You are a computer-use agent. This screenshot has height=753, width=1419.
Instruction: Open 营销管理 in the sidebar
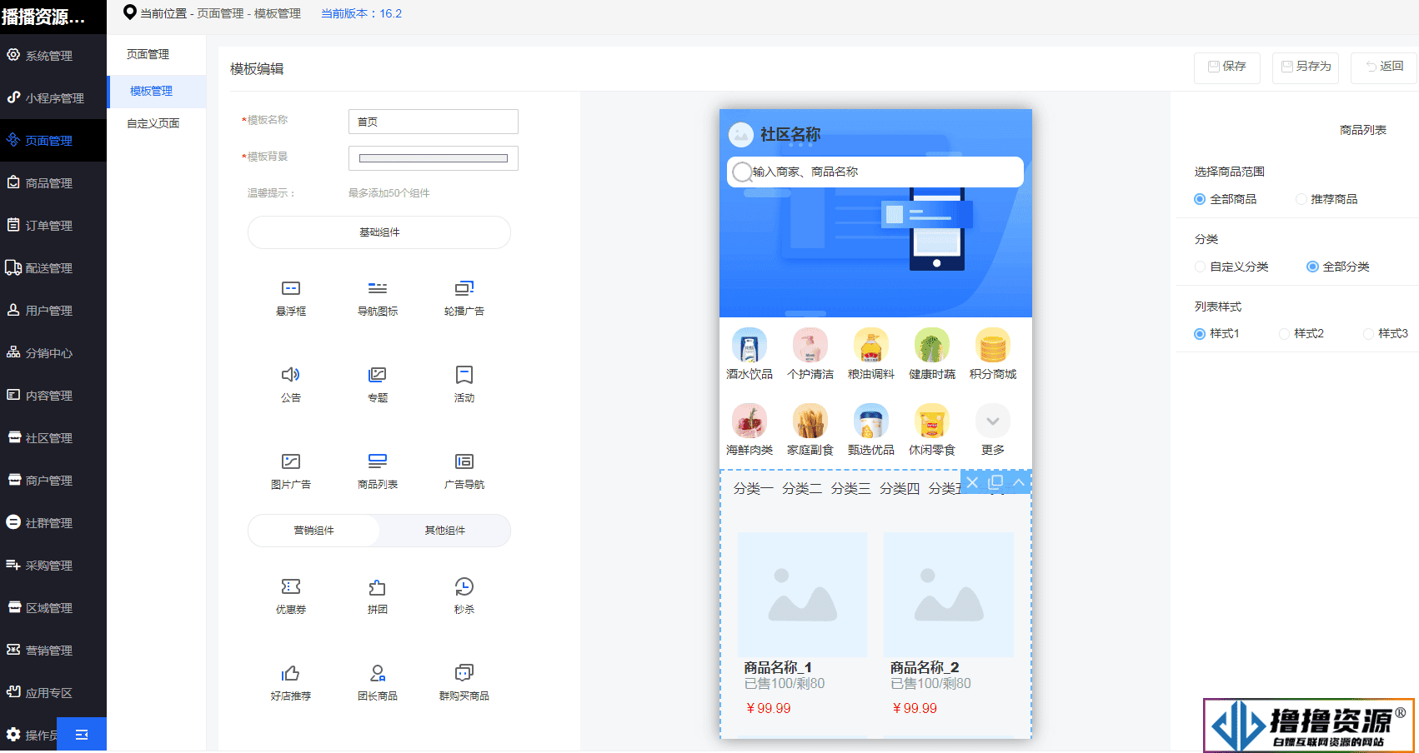pyautogui.click(x=53, y=651)
